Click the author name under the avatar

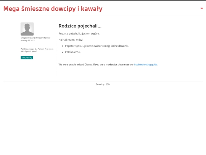click(35, 38)
